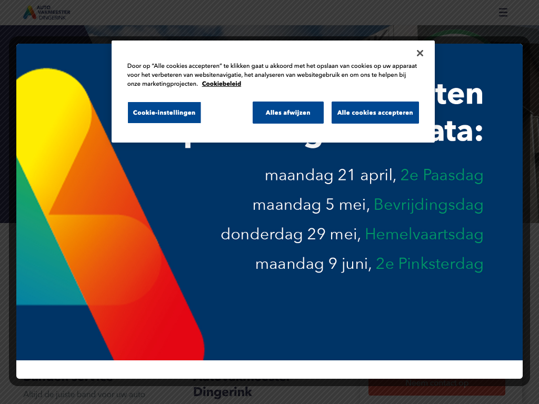Click the 'maandag 9 juni' date text

pos(313,264)
